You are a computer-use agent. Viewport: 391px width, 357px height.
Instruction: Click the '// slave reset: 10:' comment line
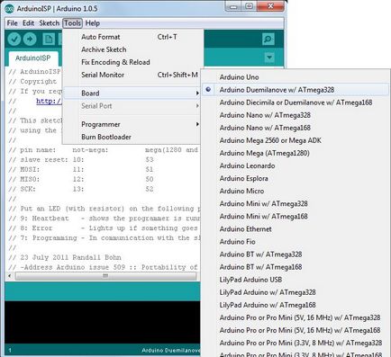click(x=47, y=159)
